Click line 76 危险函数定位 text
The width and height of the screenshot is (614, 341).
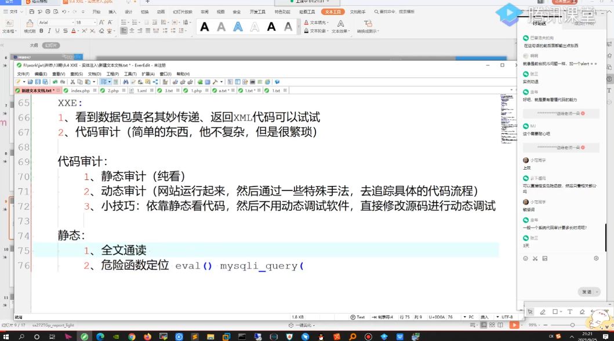point(135,265)
